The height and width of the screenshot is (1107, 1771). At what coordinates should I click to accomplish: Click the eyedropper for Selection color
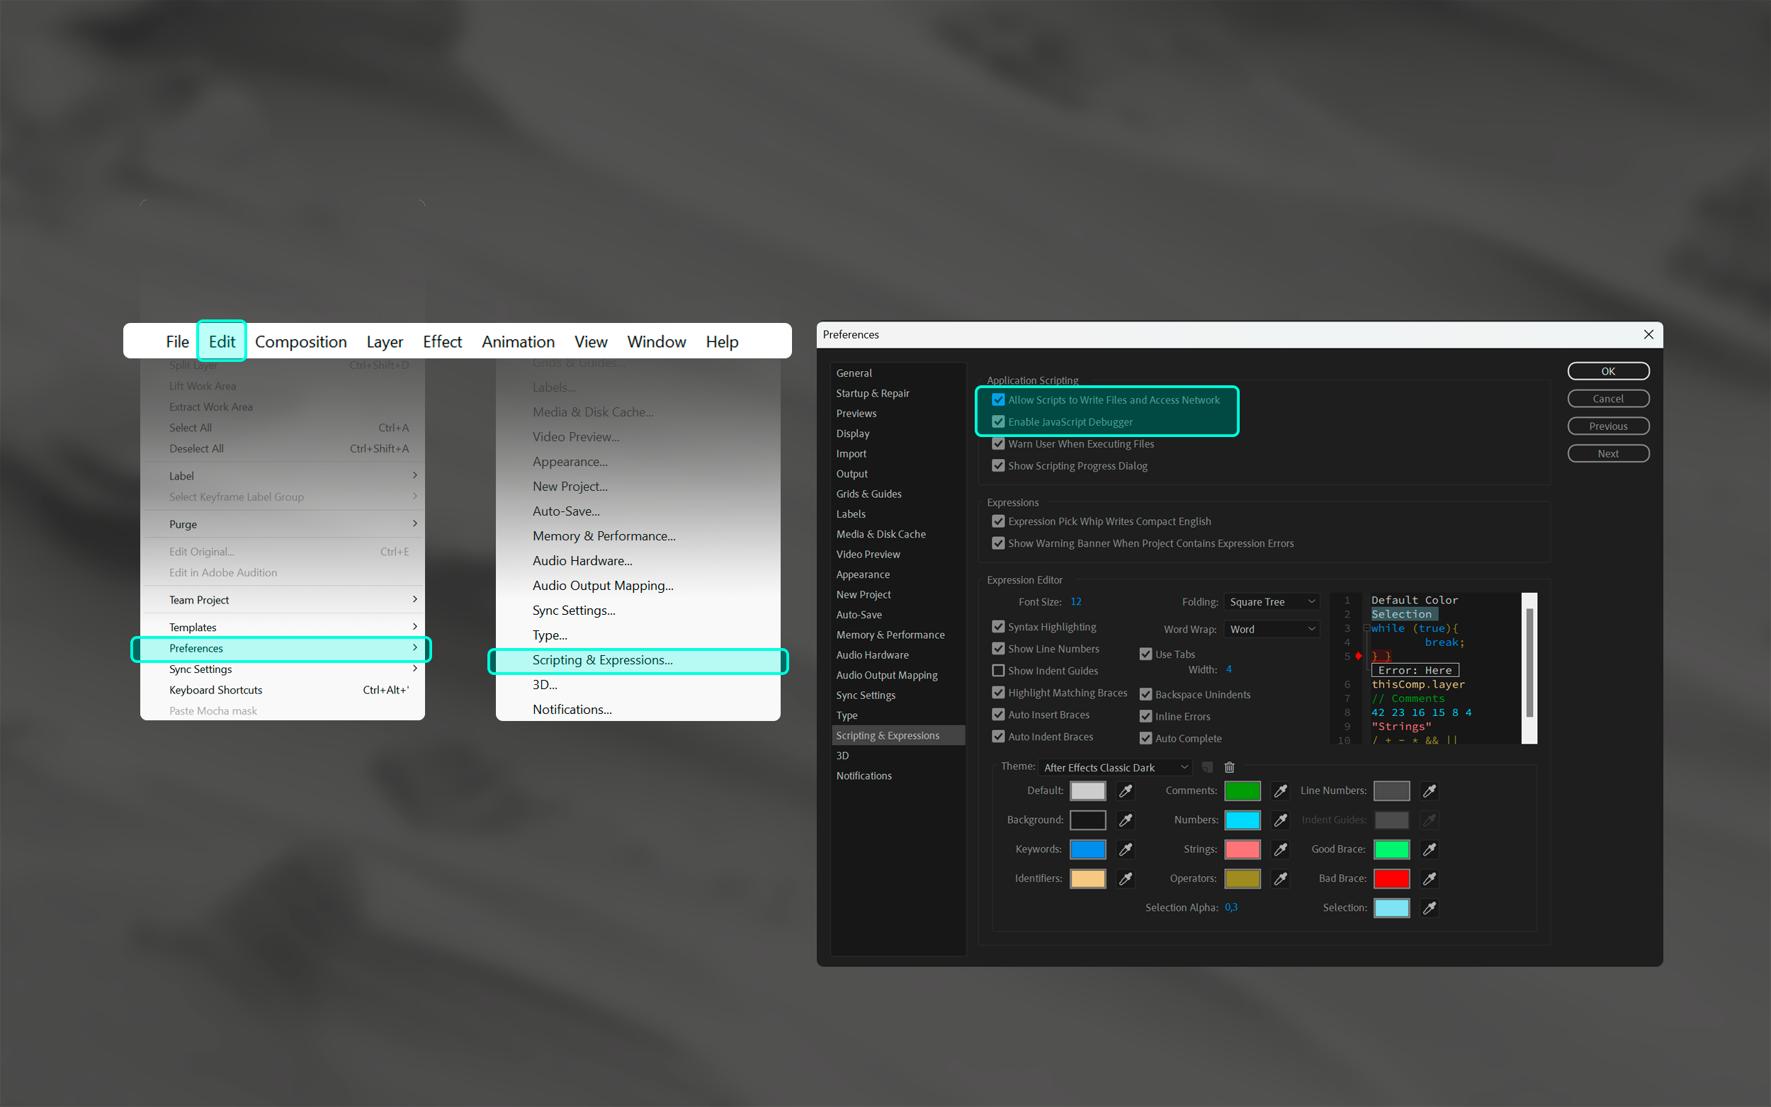click(1429, 908)
